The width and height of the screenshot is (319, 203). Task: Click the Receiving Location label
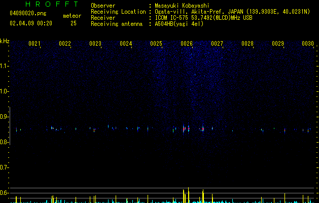click(118, 12)
